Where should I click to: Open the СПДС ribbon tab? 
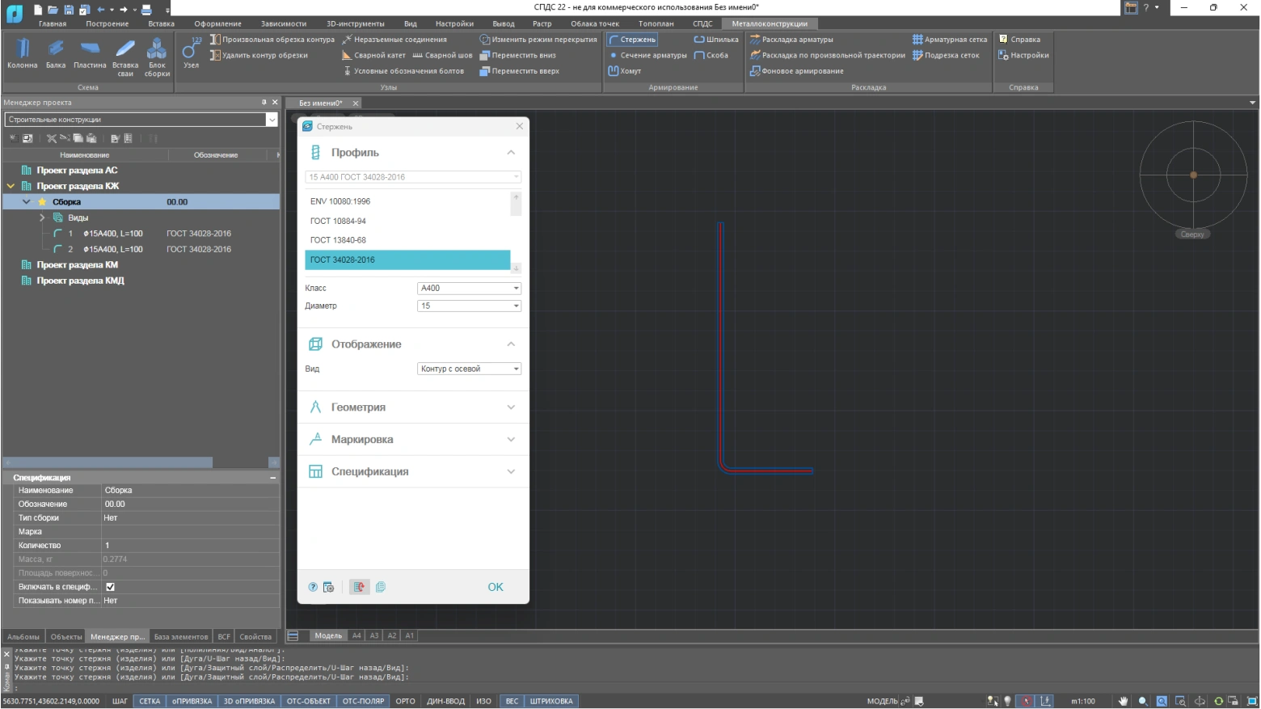click(702, 23)
